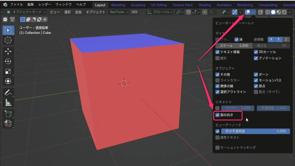Toggle the snap magnet icon

tap(188, 12)
